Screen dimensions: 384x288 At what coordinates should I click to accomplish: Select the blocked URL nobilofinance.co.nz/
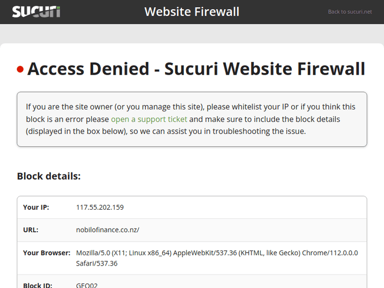[108, 230]
